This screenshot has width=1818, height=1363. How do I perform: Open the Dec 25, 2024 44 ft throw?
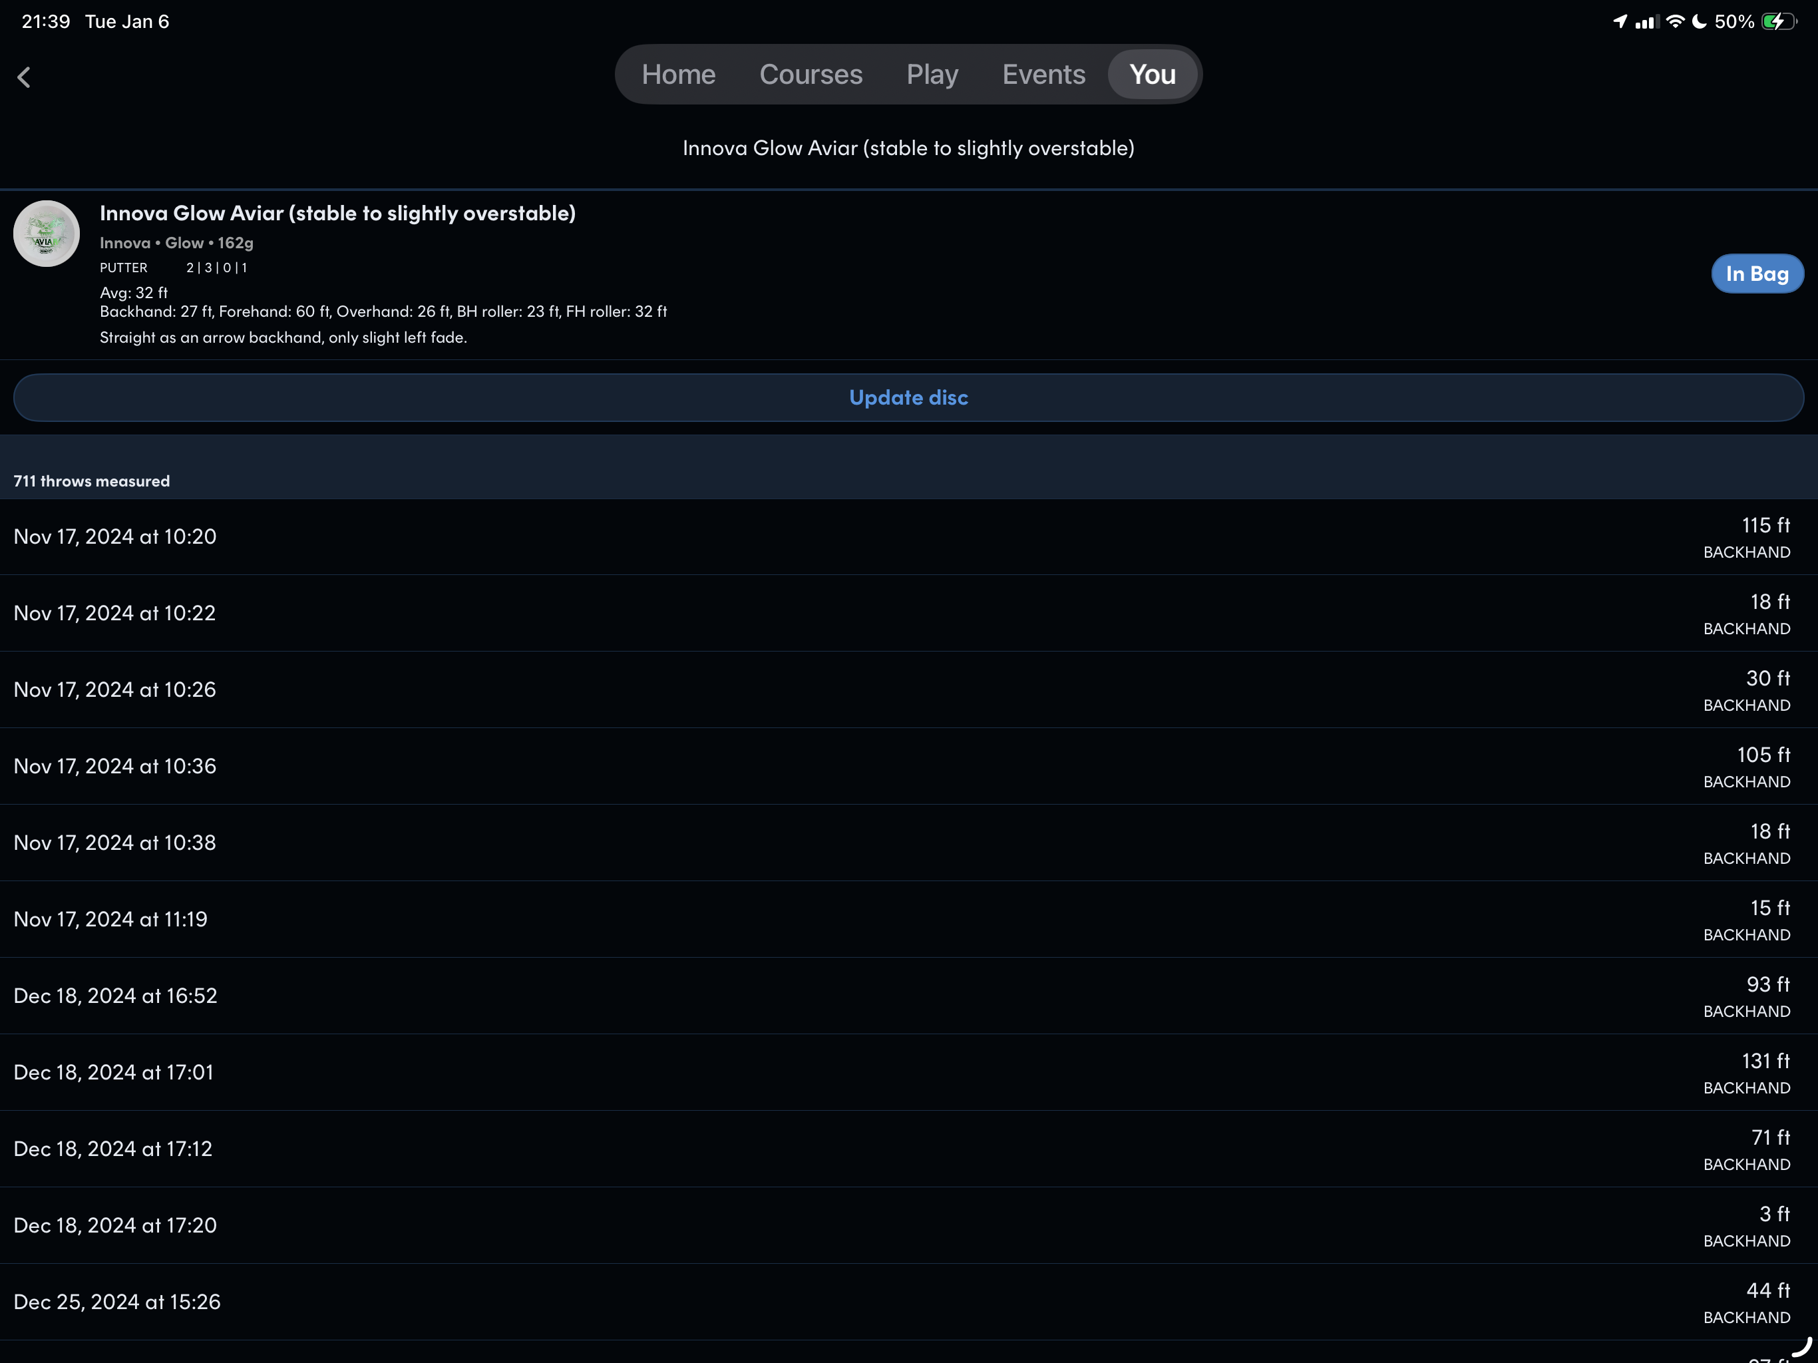[908, 1302]
